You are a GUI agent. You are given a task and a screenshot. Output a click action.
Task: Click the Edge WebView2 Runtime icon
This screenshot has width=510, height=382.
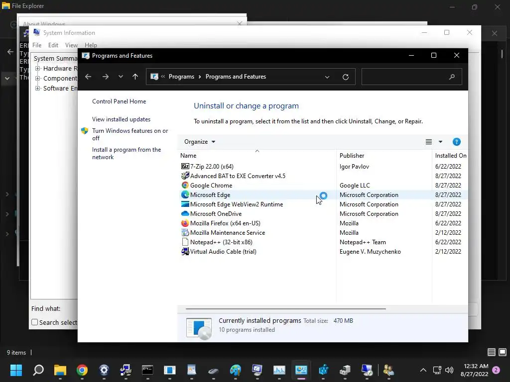tap(185, 204)
